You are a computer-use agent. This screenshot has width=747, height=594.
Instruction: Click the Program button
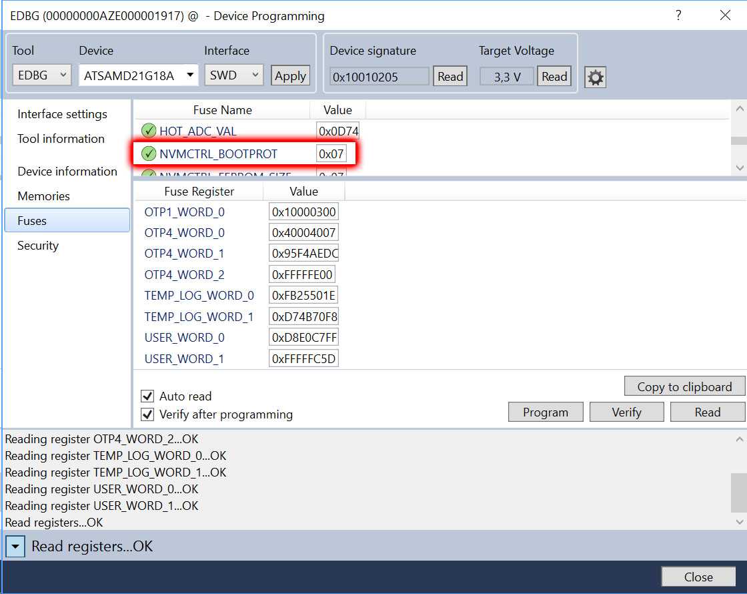pyautogui.click(x=545, y=412)
